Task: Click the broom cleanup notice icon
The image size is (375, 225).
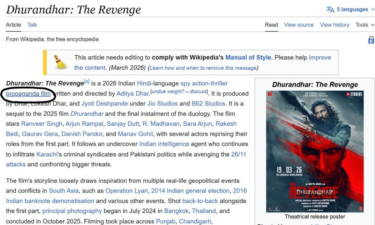Action: coord(60,62)
